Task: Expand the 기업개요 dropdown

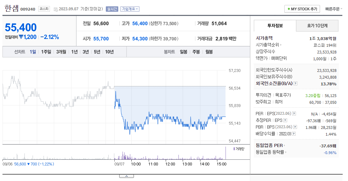Action: click(130, 9)
